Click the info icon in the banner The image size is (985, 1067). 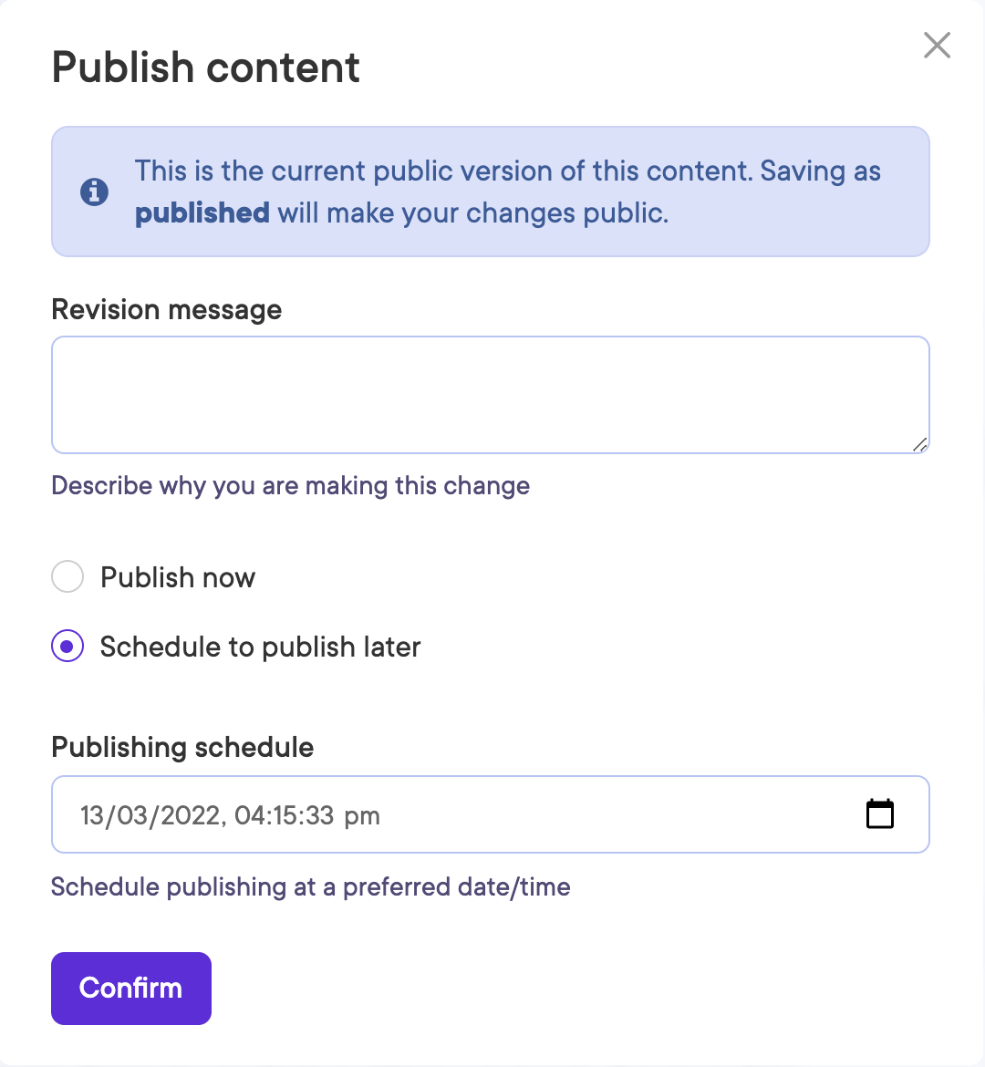pos(93,192)
